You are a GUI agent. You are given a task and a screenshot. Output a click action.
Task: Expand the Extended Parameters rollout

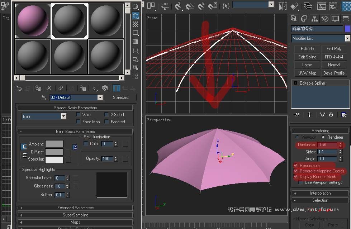click(x=75, y=208)
